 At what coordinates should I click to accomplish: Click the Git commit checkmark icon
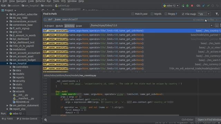click(x=208, y=6)
